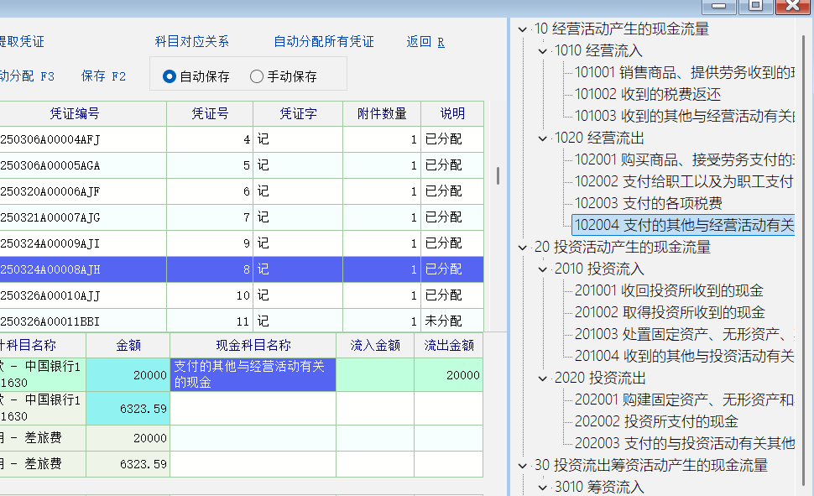
Task: Select 101003 收到的其他与经营活动有关 item
Action: pos(684,117)
